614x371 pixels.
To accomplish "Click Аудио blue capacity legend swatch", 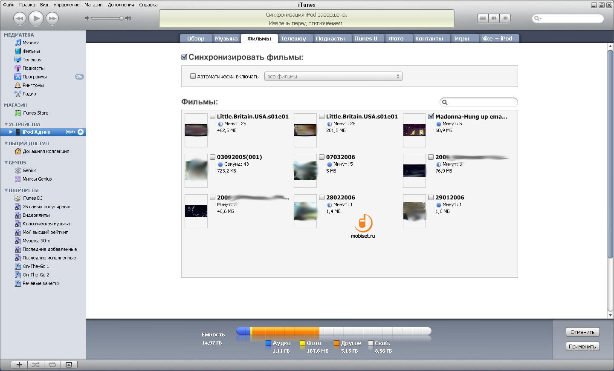I will click(x=268, y=343).
